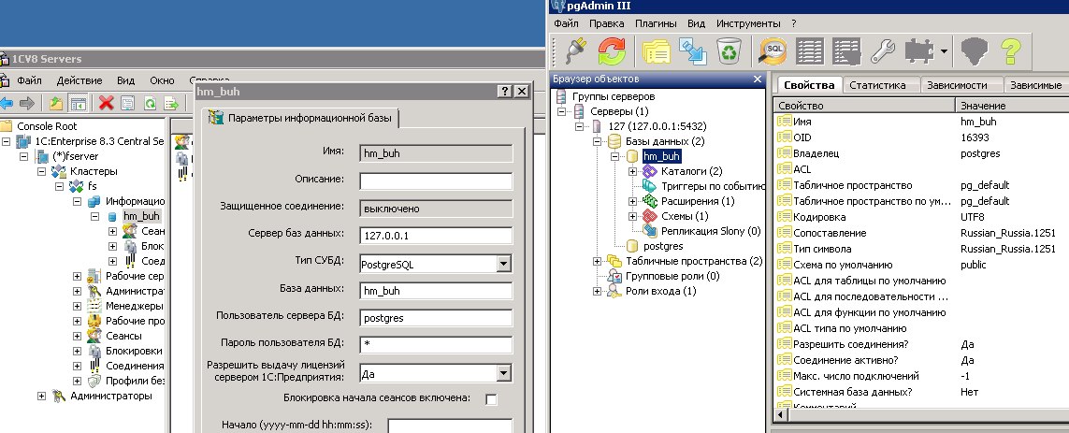Click the Свойство column header
Image resolution: width=1069 pixels, height=433 pixels.
tap(864, 106)
